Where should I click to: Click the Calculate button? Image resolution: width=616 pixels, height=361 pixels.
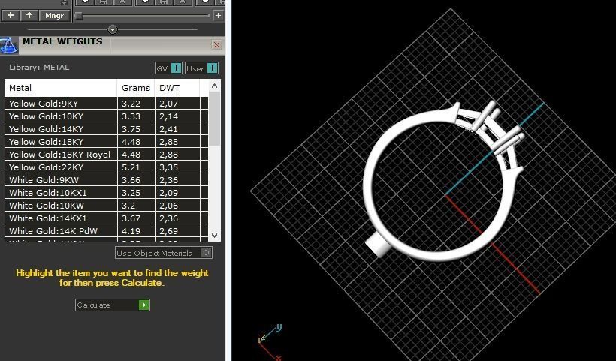pyautogui.click(x=113, y=305)
